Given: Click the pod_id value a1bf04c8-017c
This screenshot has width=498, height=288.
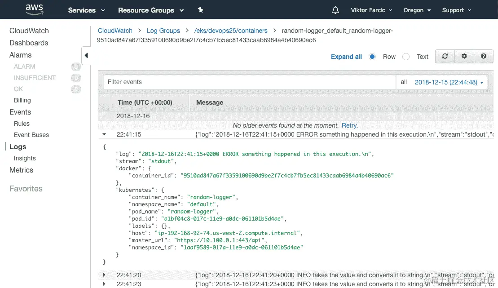Looking at the screenshot, I should [x=222, y=219].
